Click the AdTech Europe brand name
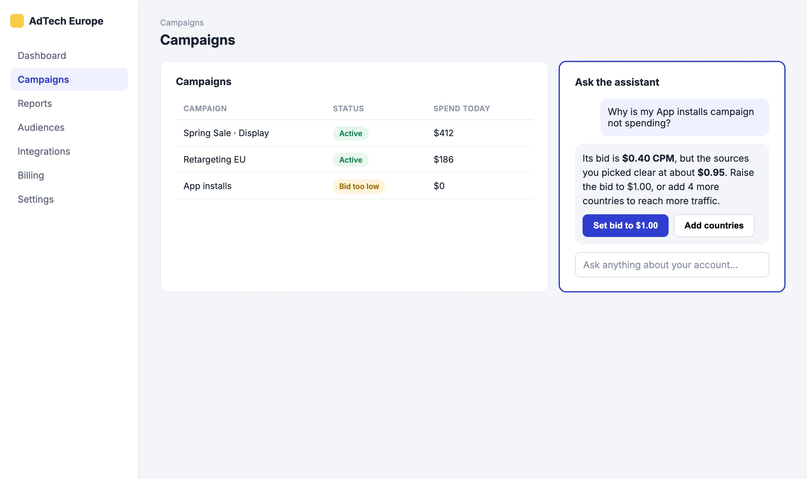Viewport: 807px width, 479px height. tap(66, 21)
